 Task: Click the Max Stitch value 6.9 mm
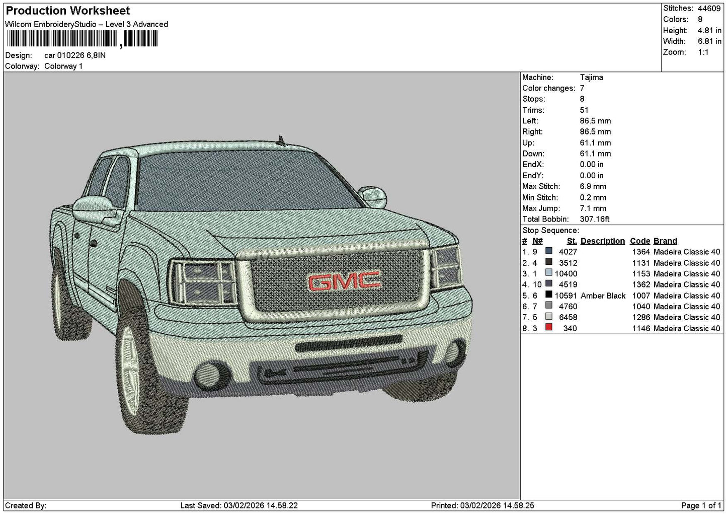click(x=593, y=187)
